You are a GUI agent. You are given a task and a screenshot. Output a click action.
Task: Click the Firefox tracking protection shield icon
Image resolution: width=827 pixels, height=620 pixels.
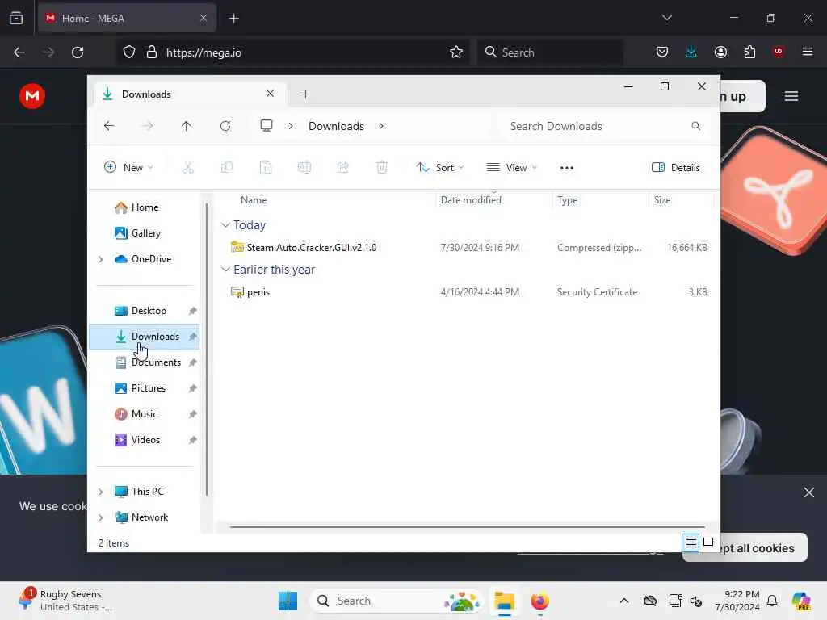tap(129, 52)
